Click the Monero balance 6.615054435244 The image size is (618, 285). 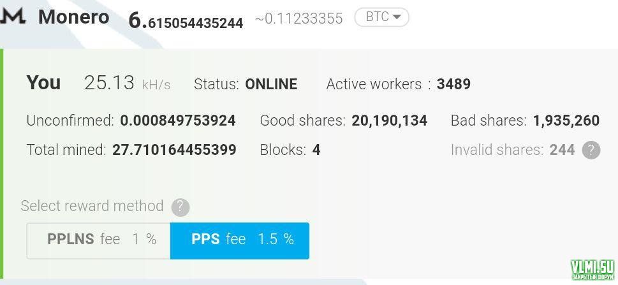(x=186, y=20)
